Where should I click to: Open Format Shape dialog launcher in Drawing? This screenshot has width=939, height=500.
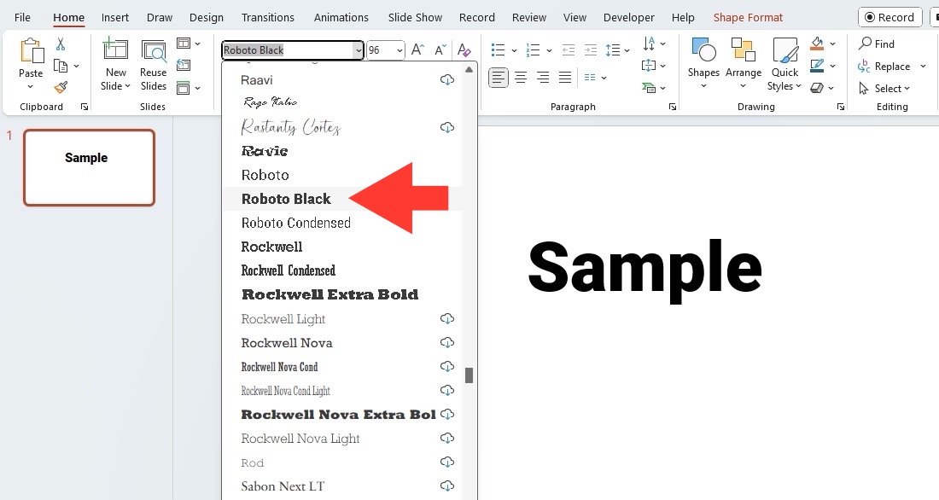(841, 107)
